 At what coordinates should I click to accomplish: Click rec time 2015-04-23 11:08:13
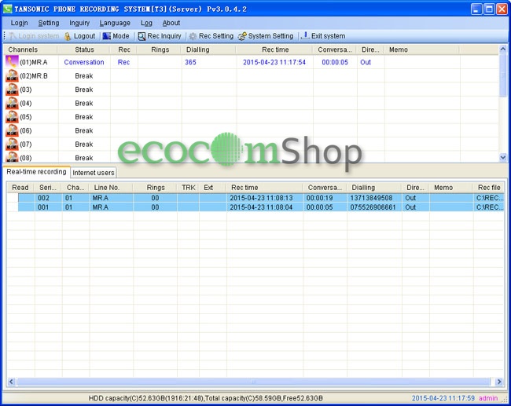click(x=261, y=198)
